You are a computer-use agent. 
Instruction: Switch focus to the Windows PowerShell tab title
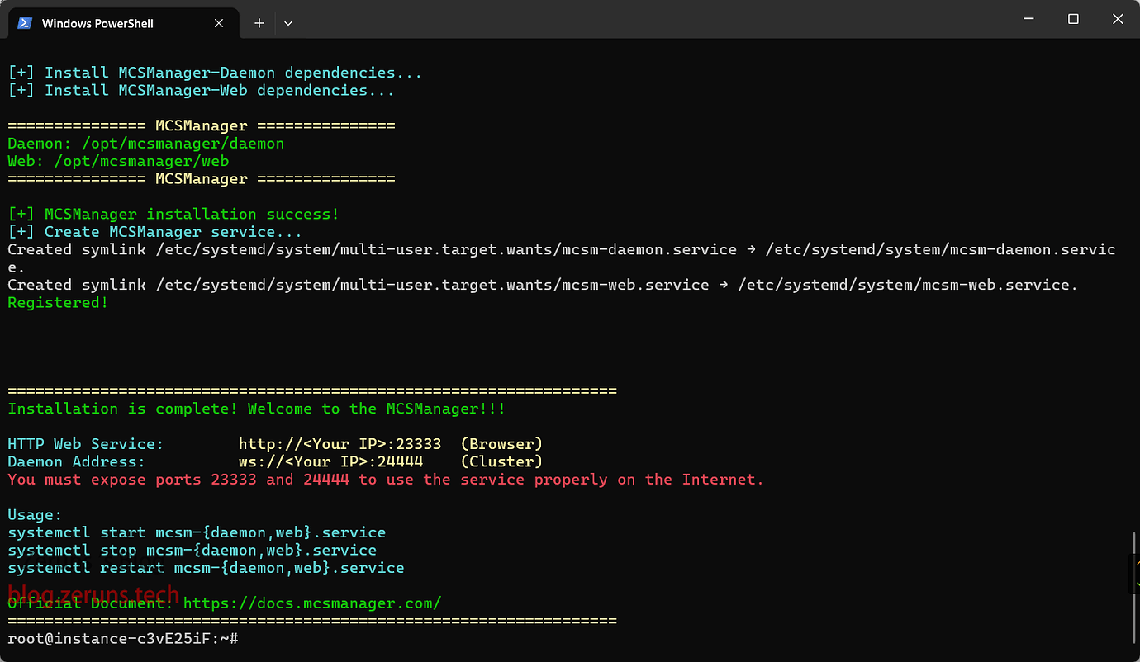coord(99,23)
